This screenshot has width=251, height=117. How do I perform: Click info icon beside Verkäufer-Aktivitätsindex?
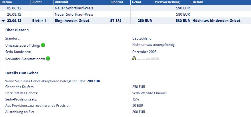point(48,59)
